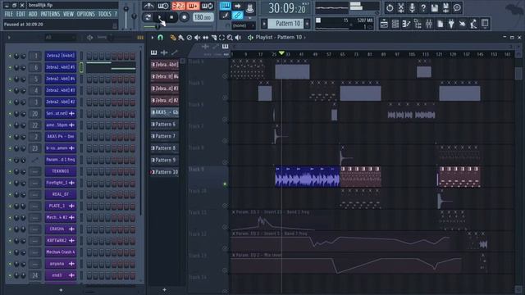Open the undo history icon
This screenshot has width=525, height=295.
tap(390, 7)
